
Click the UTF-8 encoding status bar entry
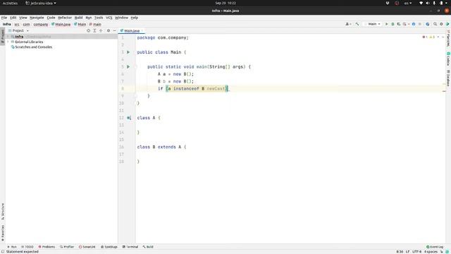(416, 252)
